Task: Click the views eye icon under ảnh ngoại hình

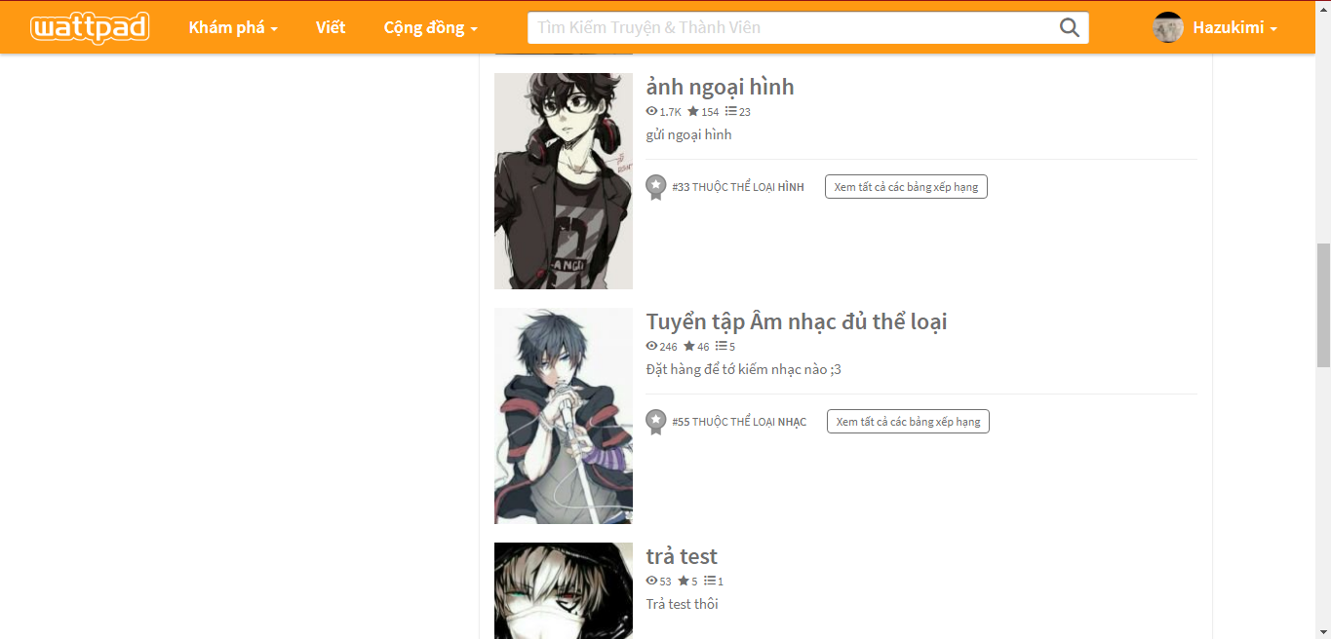Action: point(651,111)
